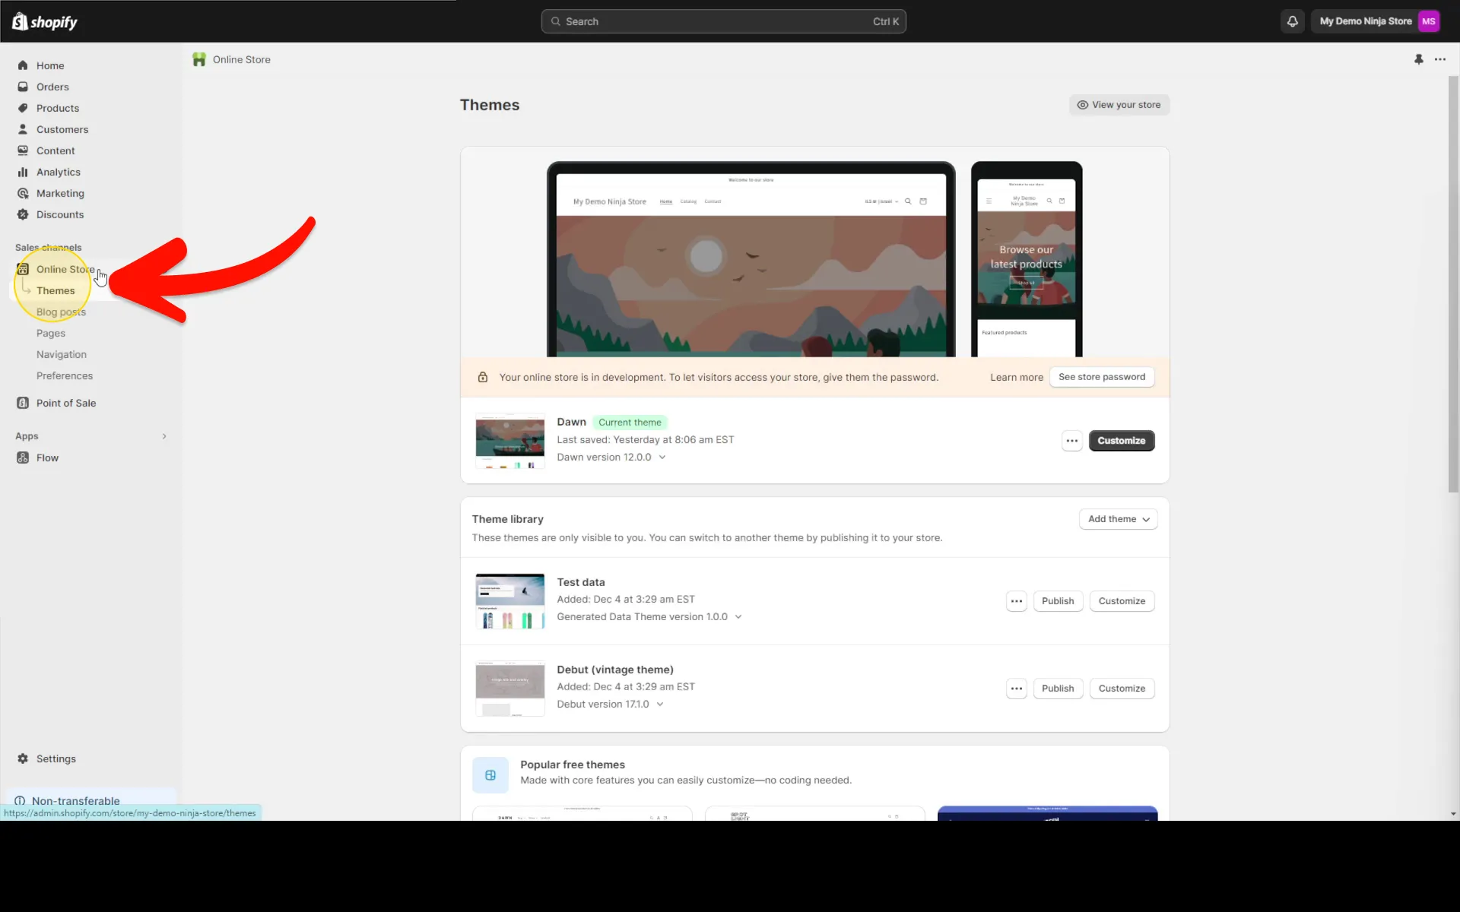Click the Content icon
Image resolution: width=1460 pixels, height=912 pixels.
click(23, 150)
